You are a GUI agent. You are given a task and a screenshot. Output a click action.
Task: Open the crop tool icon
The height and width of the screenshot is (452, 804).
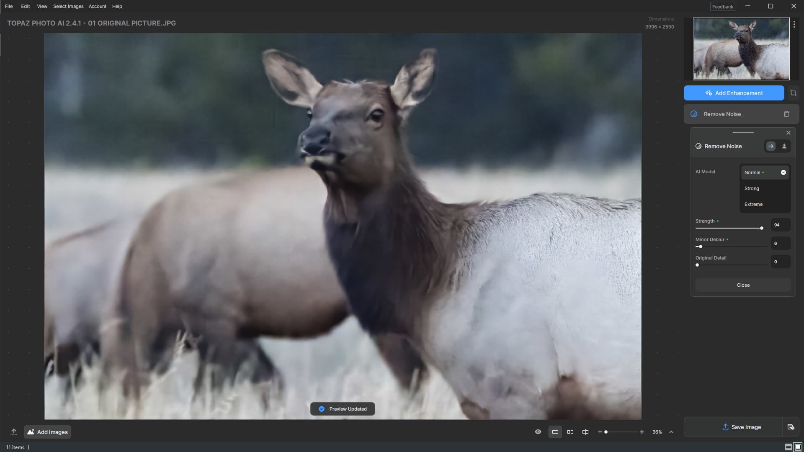coord(793,93)
